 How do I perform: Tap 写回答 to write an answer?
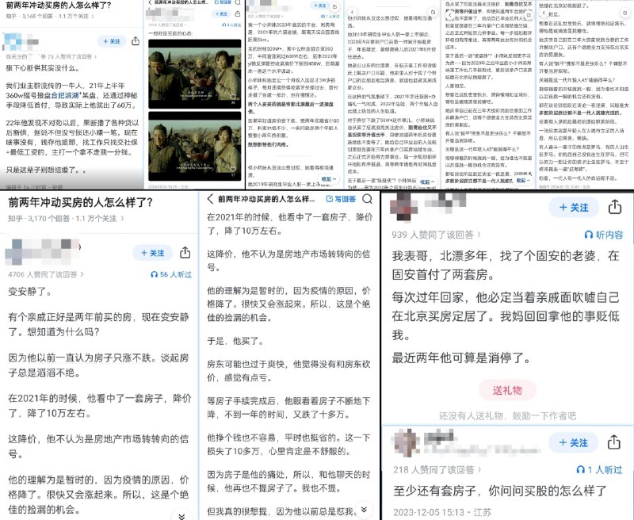(x=341, y=198)
